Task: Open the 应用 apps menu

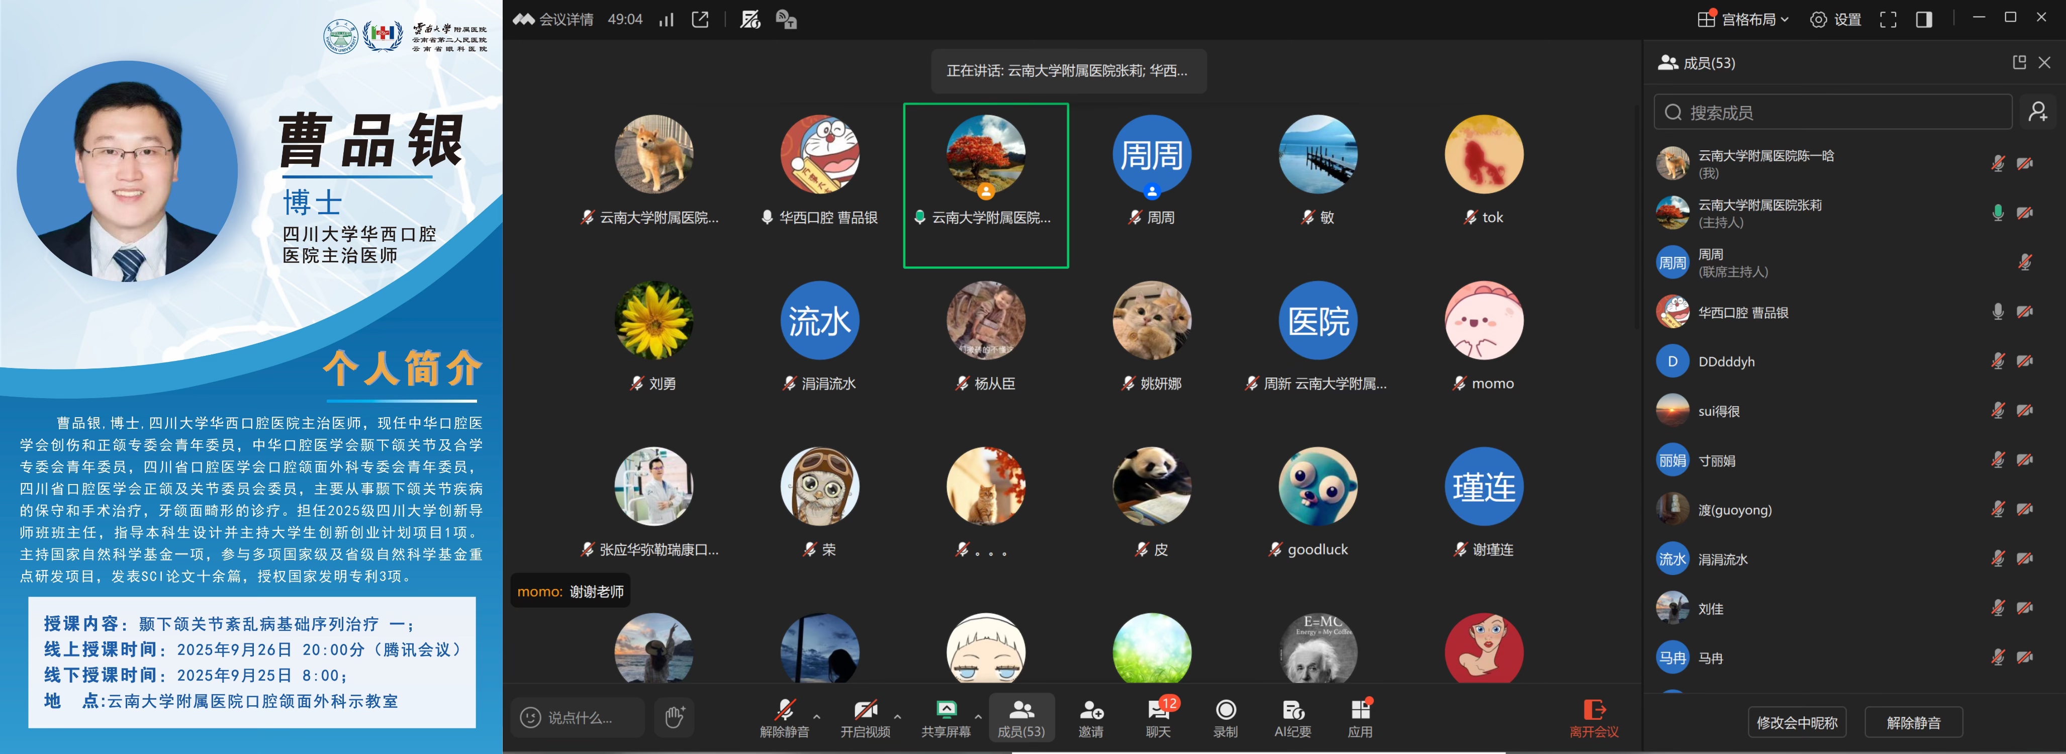Action: pos(1359,717)
